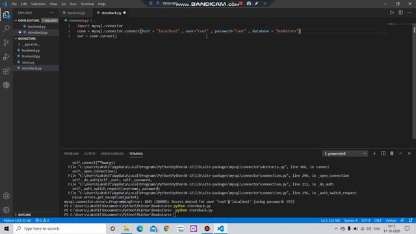
Task: Switch to the storeback.py editor tab
Action: click(x=111, y=13)
